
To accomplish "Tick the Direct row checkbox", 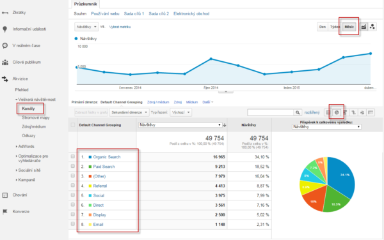I will tap(73, 205).
